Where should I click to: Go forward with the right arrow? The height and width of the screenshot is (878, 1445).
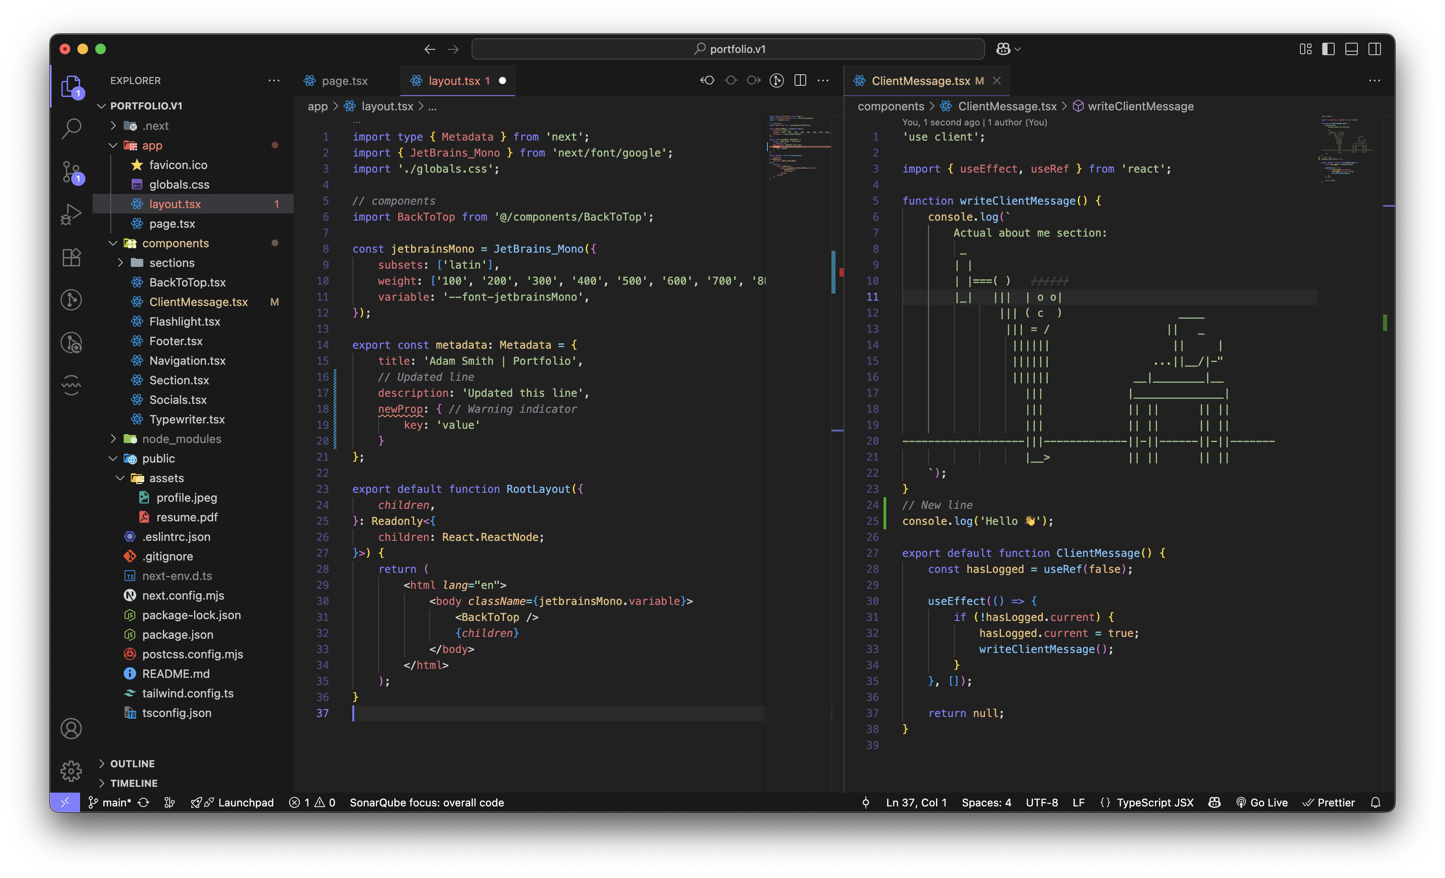coord(453,49)
